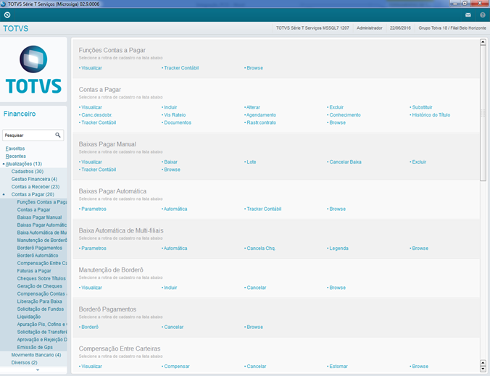Click Vis Rateio link
The height and width of the screenshot is (376, 490).
click(175, 115)
